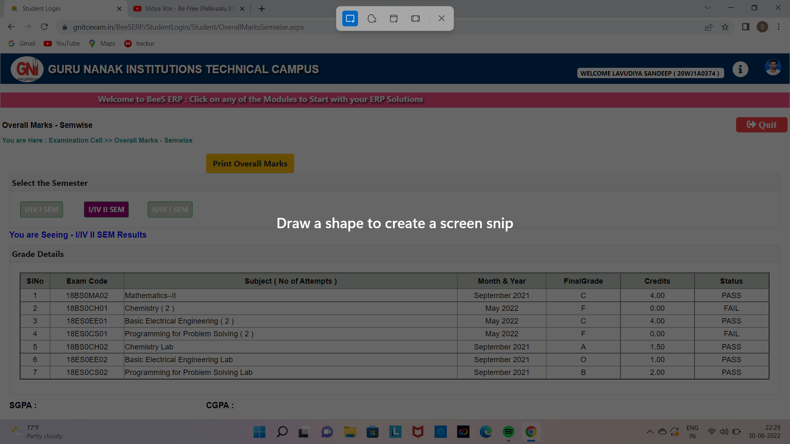Bookmark this page with star icon
This screenshot has height=444, width=790.
pos(725,27)
